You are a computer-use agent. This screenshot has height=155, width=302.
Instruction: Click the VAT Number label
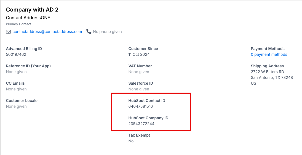click(x=140, y=66)
